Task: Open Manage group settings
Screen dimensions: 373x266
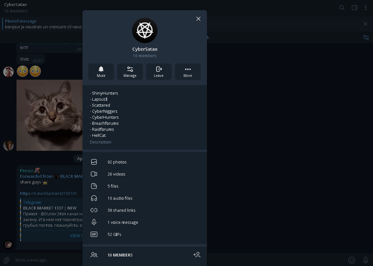Action: [x=130, y=72]
